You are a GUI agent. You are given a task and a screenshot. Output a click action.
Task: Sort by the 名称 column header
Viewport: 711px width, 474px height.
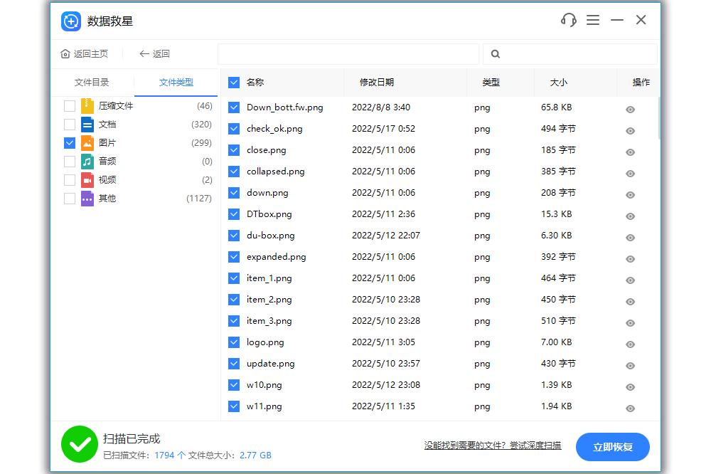[x=255, y=82]
